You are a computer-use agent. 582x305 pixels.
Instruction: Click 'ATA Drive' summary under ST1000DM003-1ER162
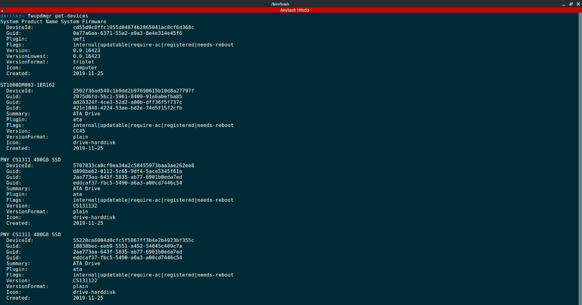click(87, 114)
